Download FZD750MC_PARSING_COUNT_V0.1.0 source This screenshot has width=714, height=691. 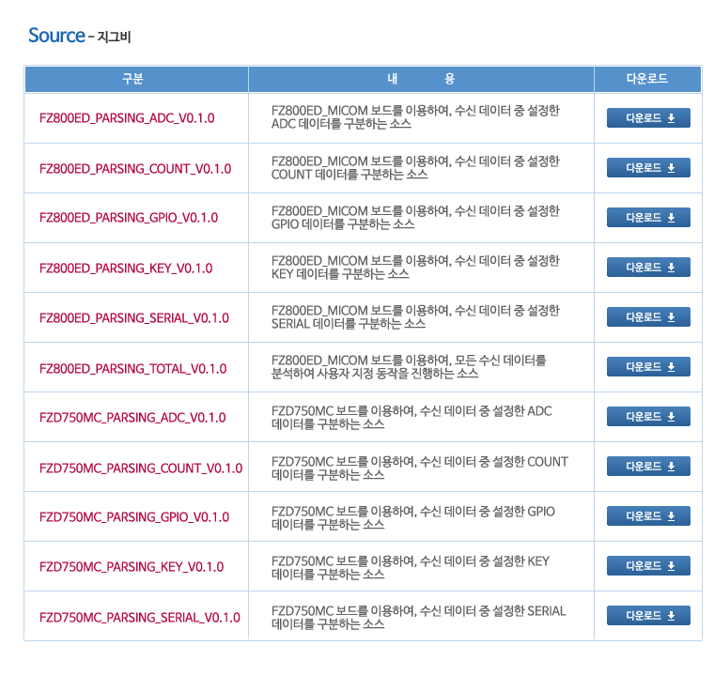648,466
